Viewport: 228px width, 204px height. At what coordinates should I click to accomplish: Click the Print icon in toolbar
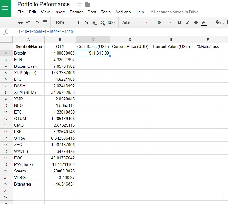pos(21,22)
